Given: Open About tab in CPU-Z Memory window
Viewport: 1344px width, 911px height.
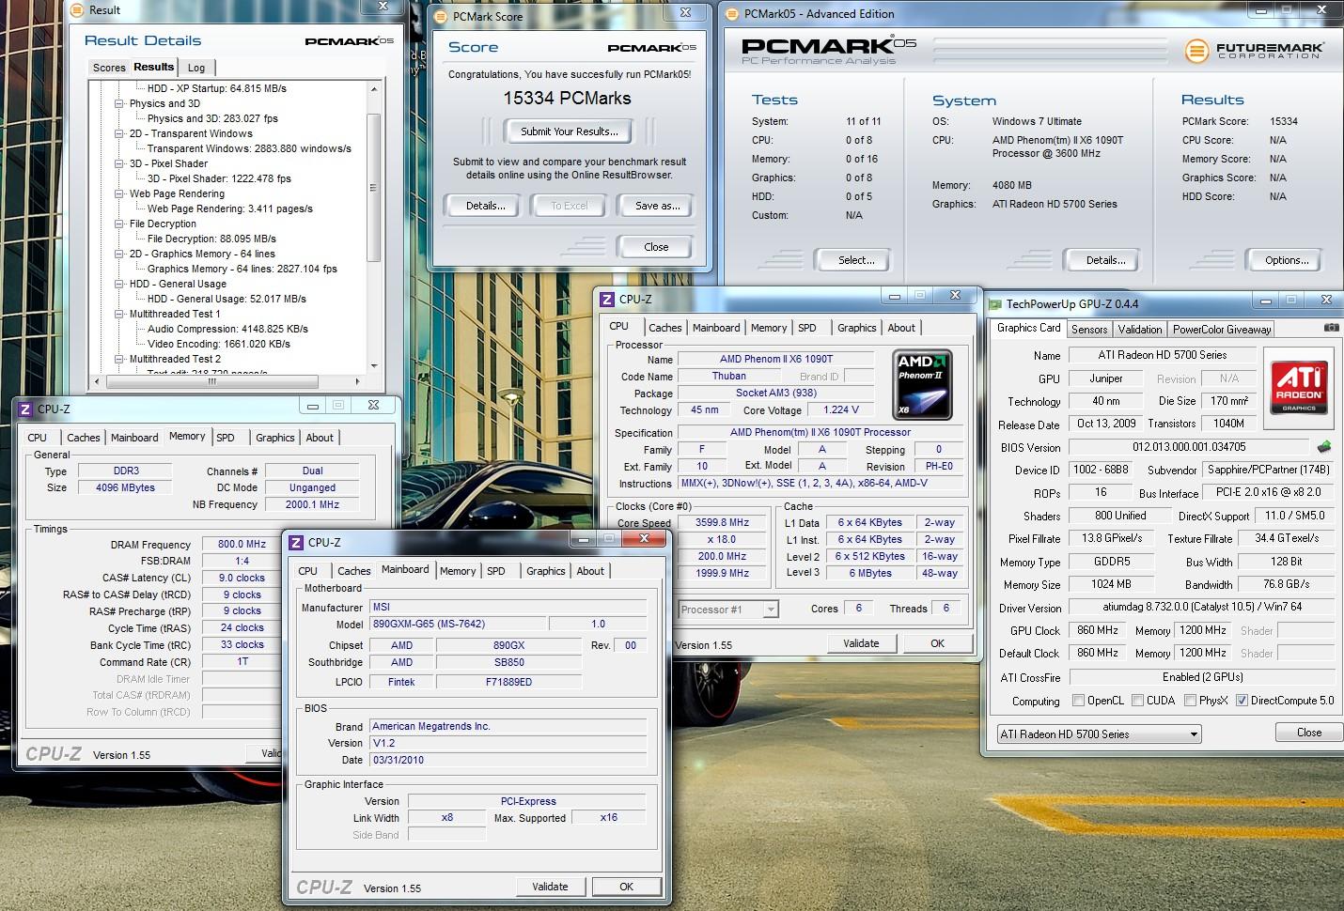Looking at the screenshot, I should point(320,438).
